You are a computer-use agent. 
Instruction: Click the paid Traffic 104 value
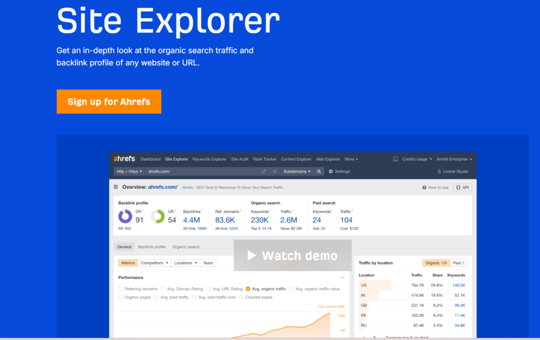[346, 220]
